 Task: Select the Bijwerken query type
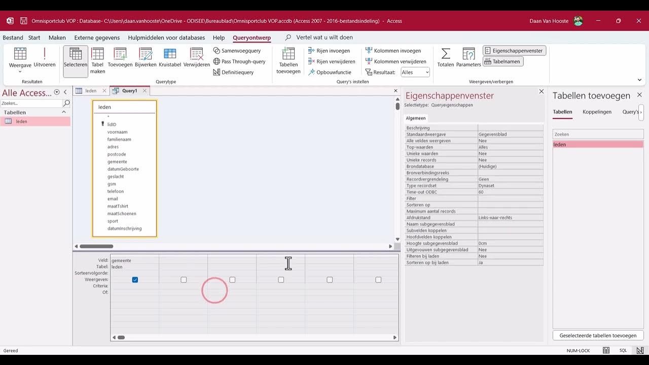coord(146,58)
